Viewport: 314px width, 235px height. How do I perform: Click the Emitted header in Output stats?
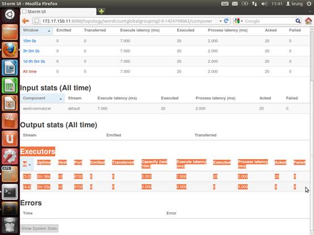[114, 135]
